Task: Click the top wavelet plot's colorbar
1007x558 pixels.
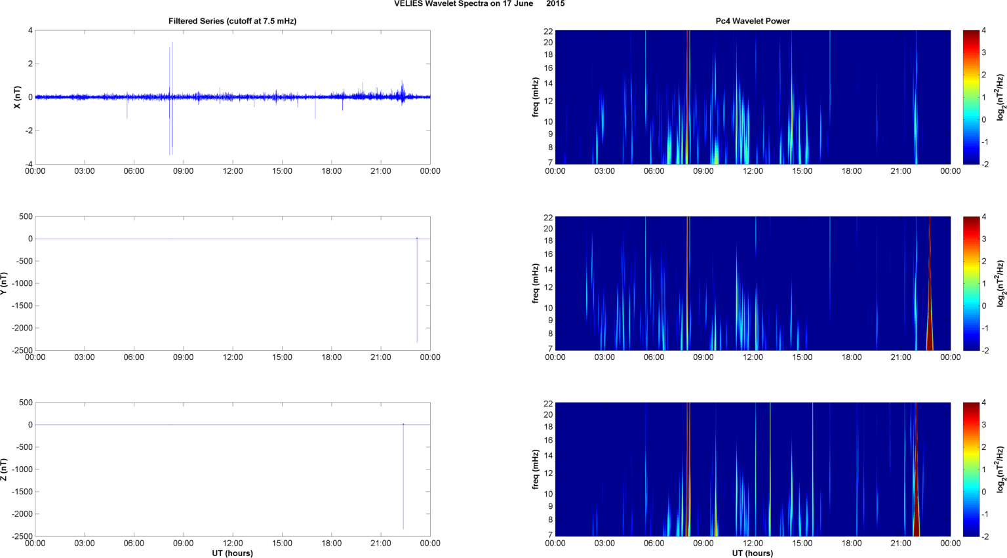Action: point(970,97)
